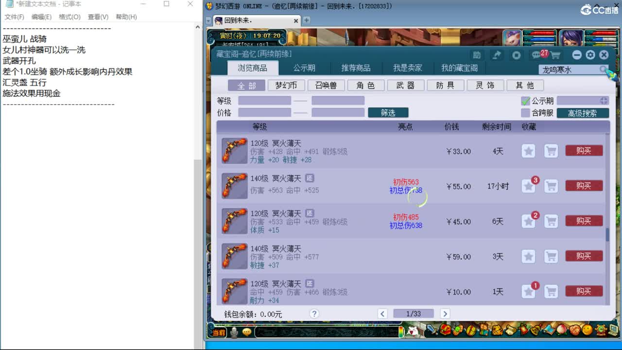This screenshot has height=350, width=622.
Task: Open the tab list arrow in game window
Action: (x=208, y=21)
